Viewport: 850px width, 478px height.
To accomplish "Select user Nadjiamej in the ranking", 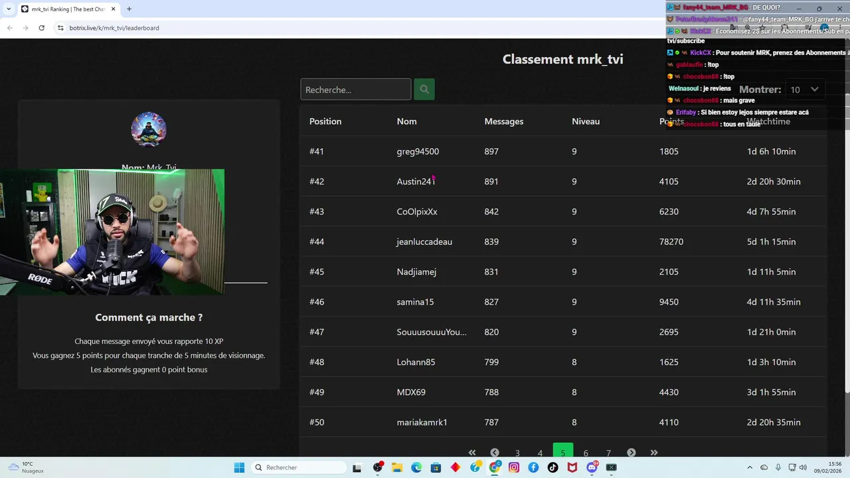I will (x=416, y=272).
